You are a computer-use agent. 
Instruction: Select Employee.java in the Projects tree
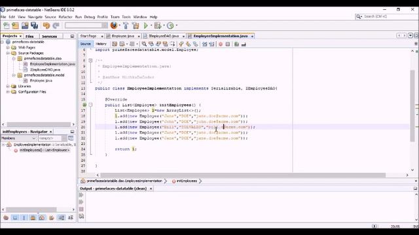pos(41,80)
